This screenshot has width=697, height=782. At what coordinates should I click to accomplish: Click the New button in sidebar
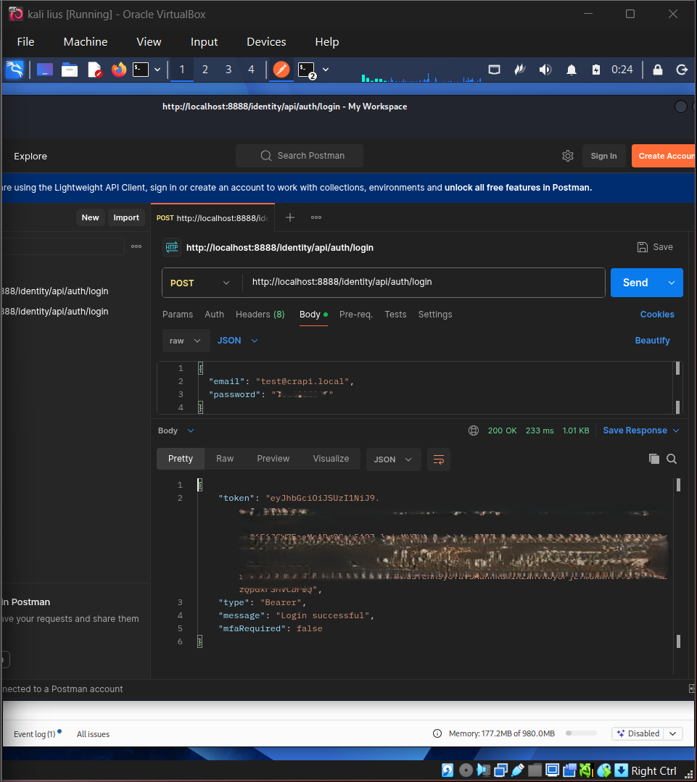[91, 217]
